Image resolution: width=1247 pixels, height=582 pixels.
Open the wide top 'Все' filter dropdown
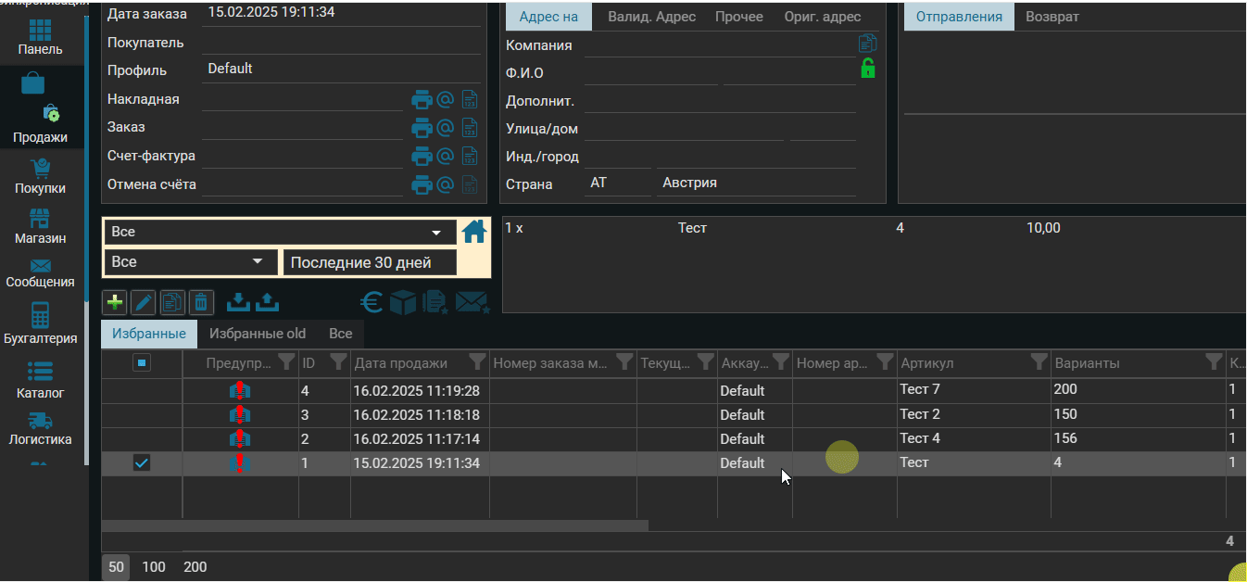(279, 232)
